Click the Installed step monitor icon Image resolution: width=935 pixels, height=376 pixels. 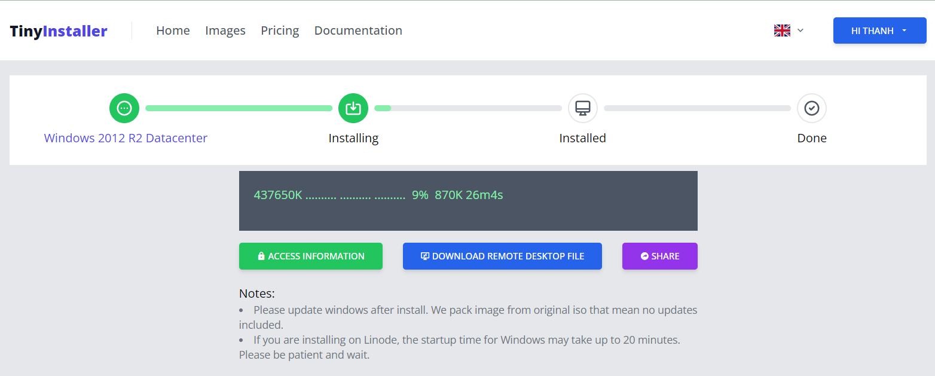pyautogui.click(x=582, y=108)
